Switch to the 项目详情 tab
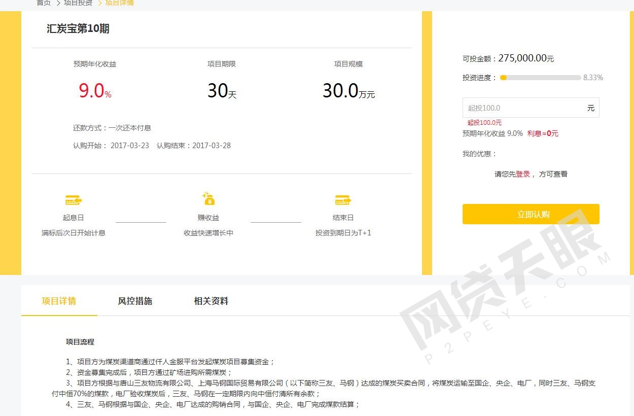 pyautogui.click(x=59, y=301)
